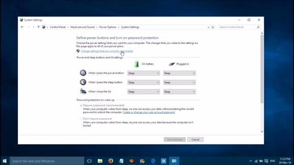This screenshot has height=165, width=294.
Task: Launch Firefox from the taskbar
Action: click(x=111, y=161)
